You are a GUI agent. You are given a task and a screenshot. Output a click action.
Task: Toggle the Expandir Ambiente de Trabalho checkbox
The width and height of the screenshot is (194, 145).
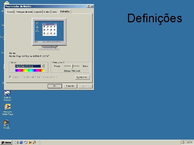(x=11, y=77)
